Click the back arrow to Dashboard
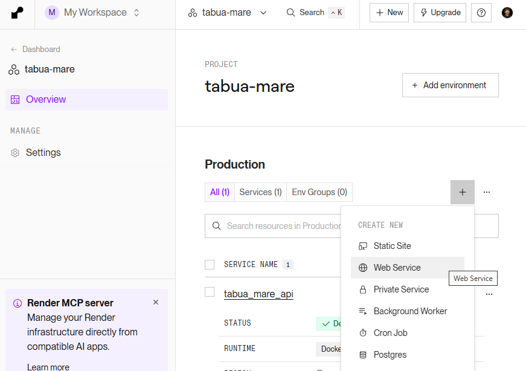This screenshot has height=371, width=526. click(14, 50)
